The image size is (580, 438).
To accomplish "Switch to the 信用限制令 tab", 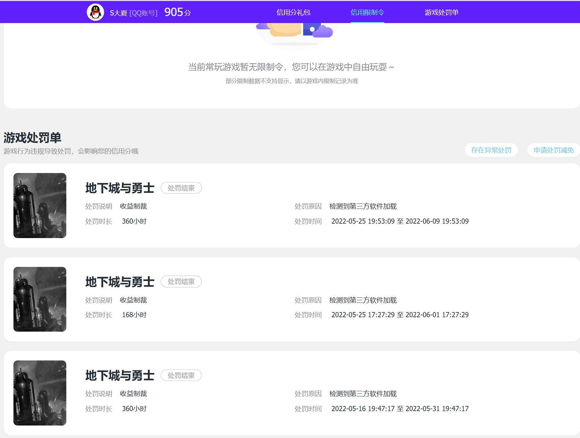I will tap(367, 12).
